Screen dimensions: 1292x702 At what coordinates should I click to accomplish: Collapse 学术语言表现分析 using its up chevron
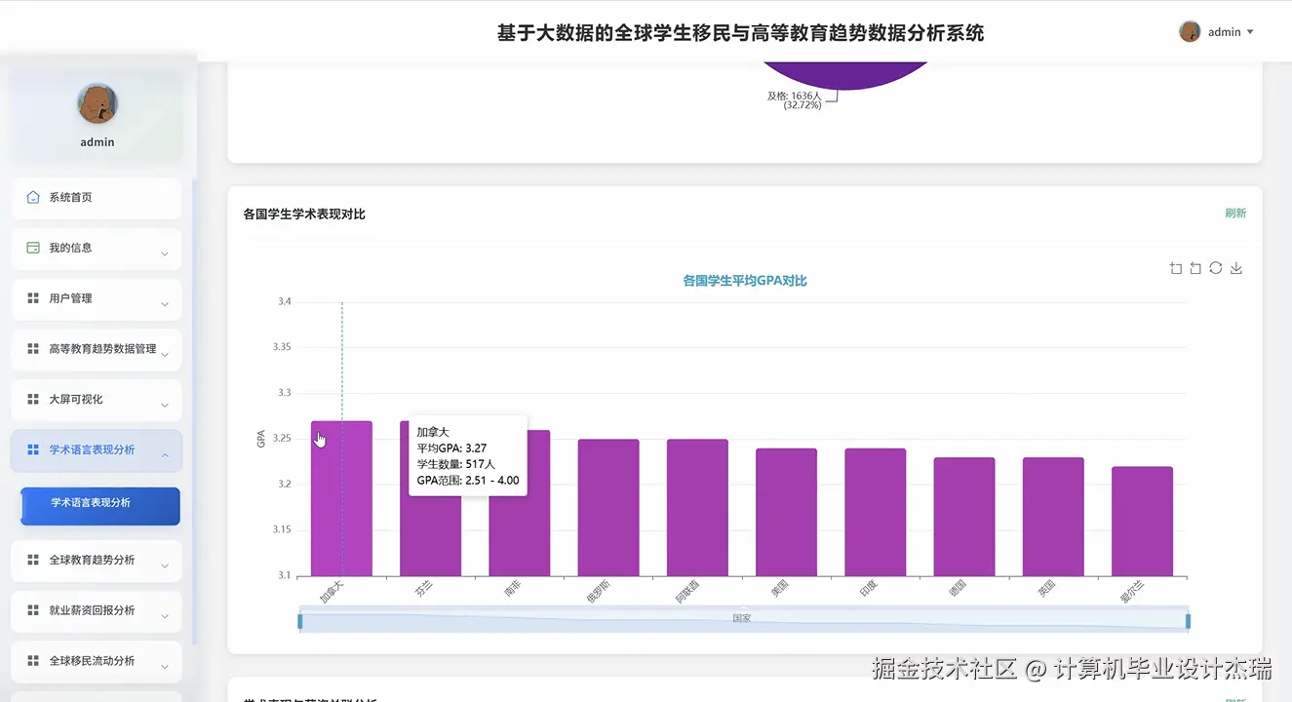point(164,455)
